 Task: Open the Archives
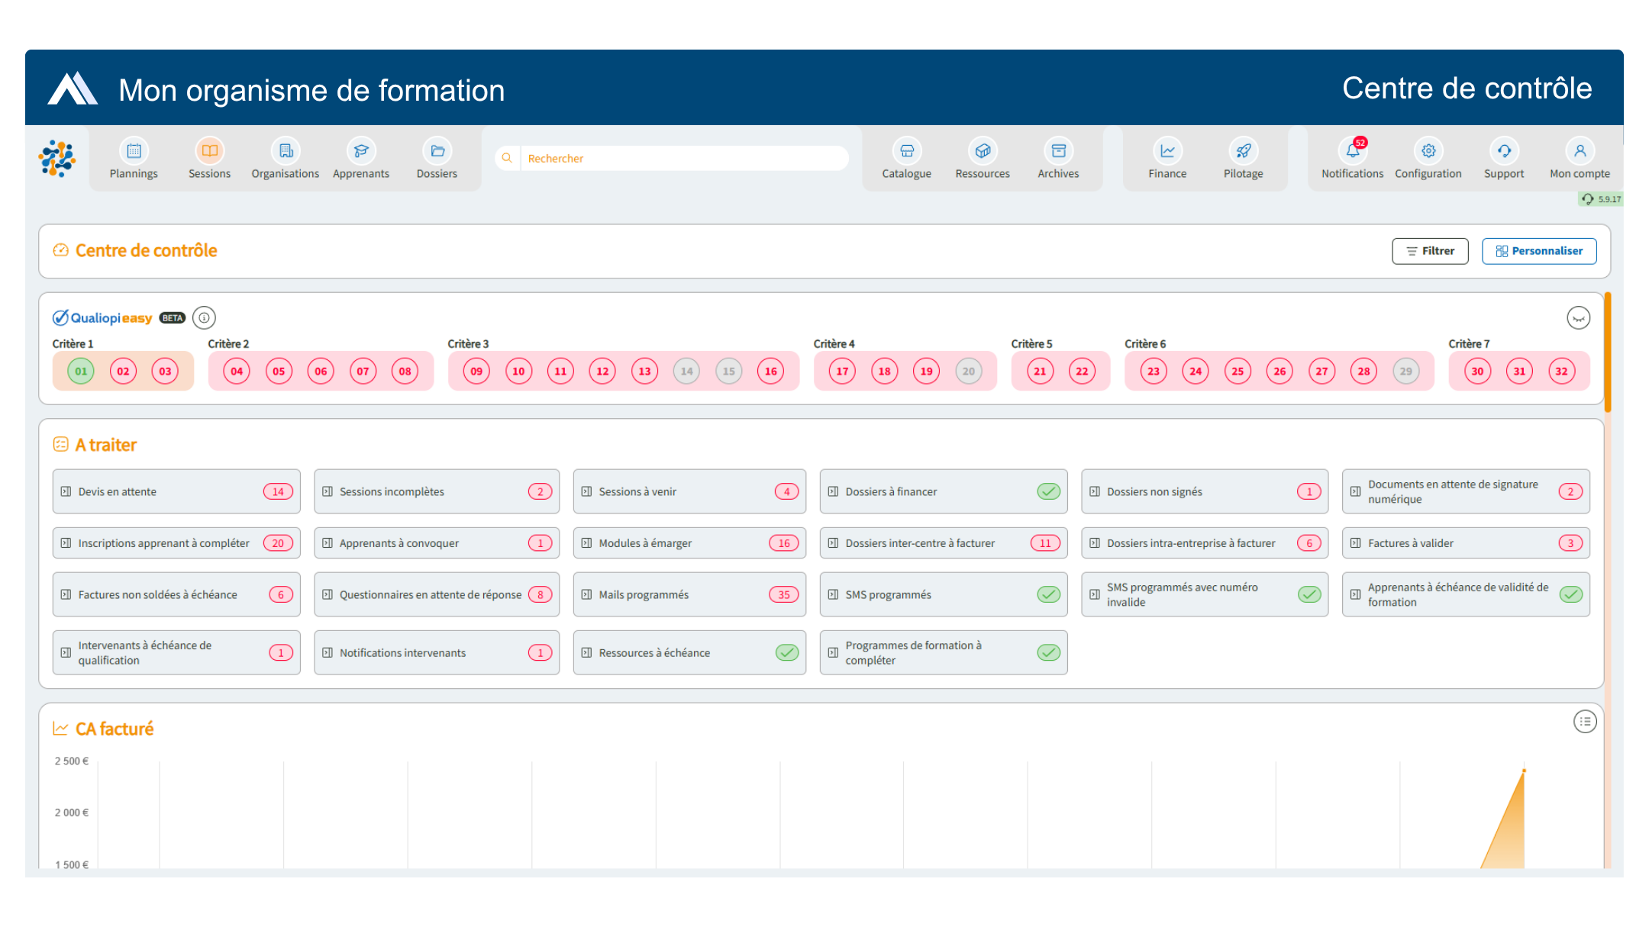point(1058,159)
